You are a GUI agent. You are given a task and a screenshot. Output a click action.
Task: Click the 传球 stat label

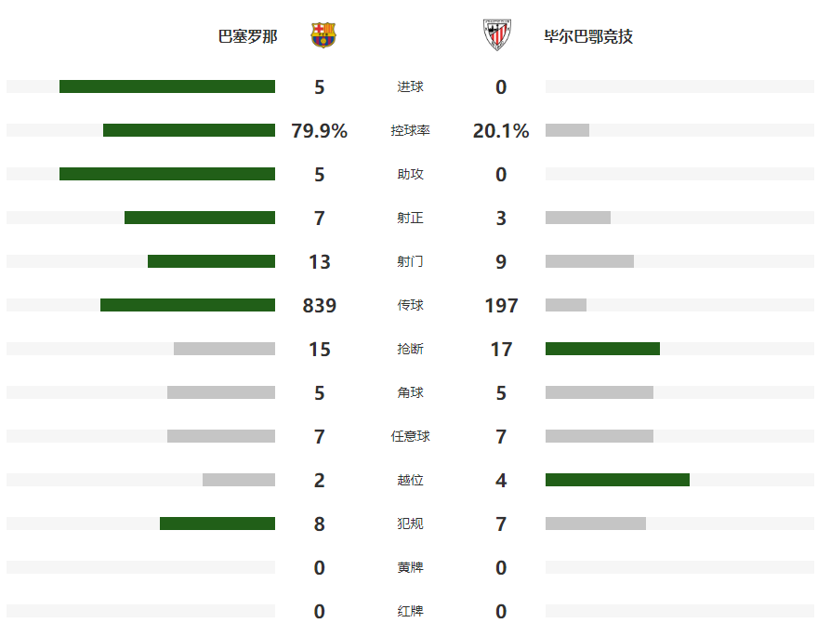click(410, 305)
